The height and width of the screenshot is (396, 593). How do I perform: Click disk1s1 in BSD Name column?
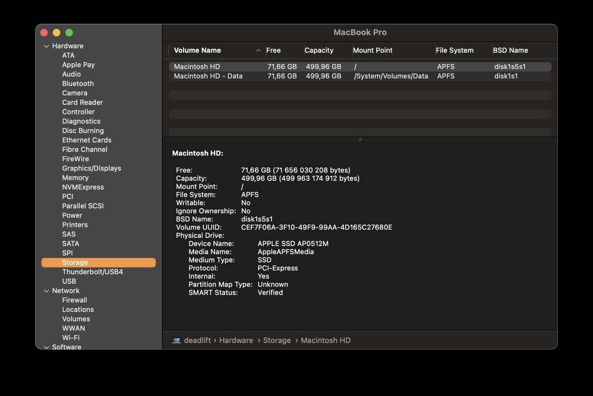click(506, 76)
